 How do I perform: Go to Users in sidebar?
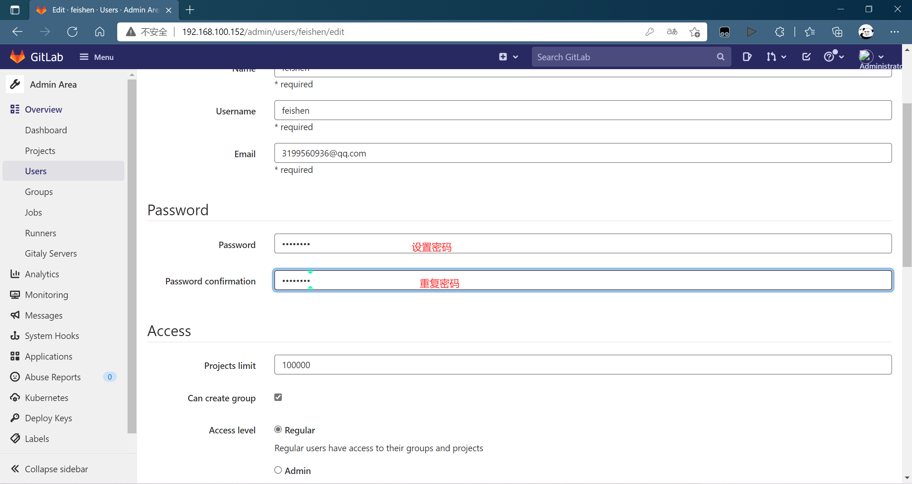(x=36, y=171)
